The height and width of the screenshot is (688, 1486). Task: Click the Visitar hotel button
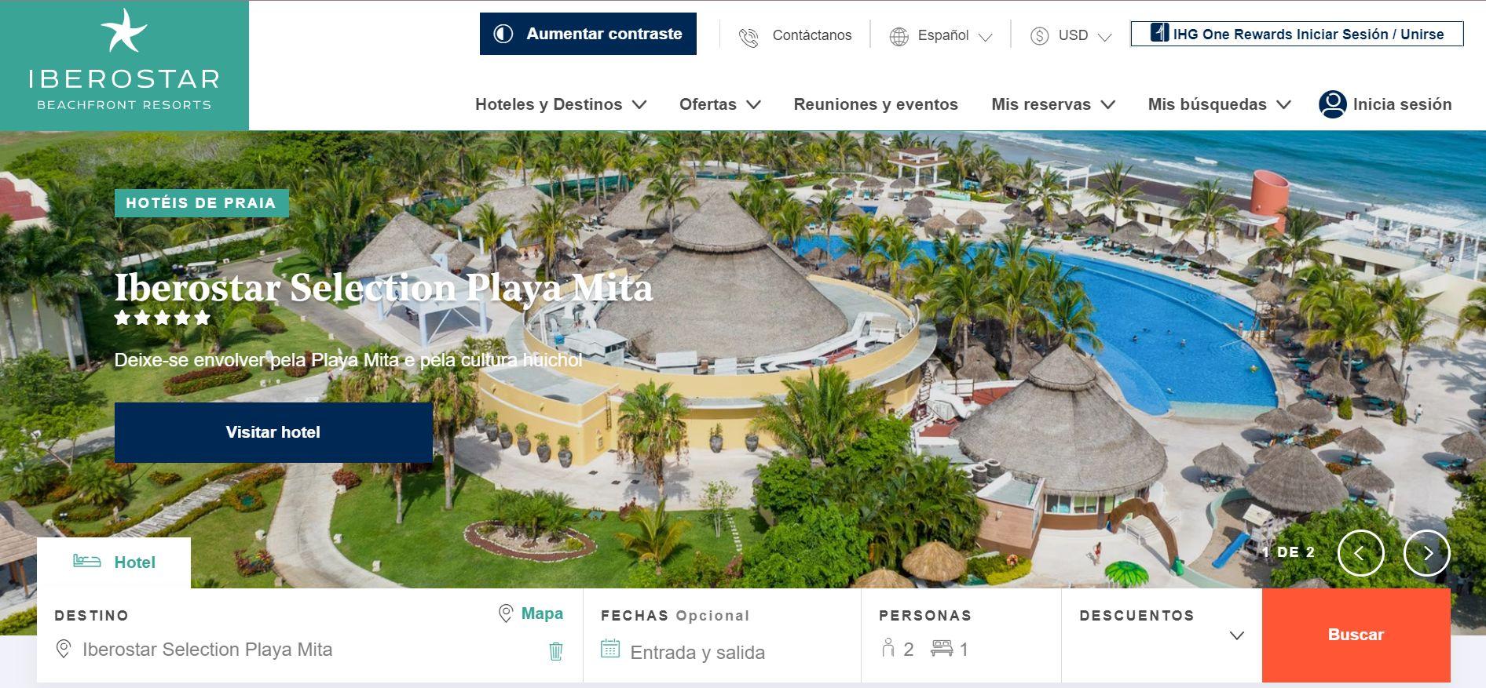[273, 432]
